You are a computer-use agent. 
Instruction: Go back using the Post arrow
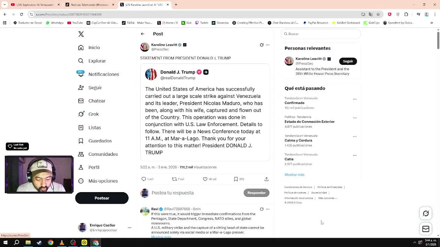point(143,34)
